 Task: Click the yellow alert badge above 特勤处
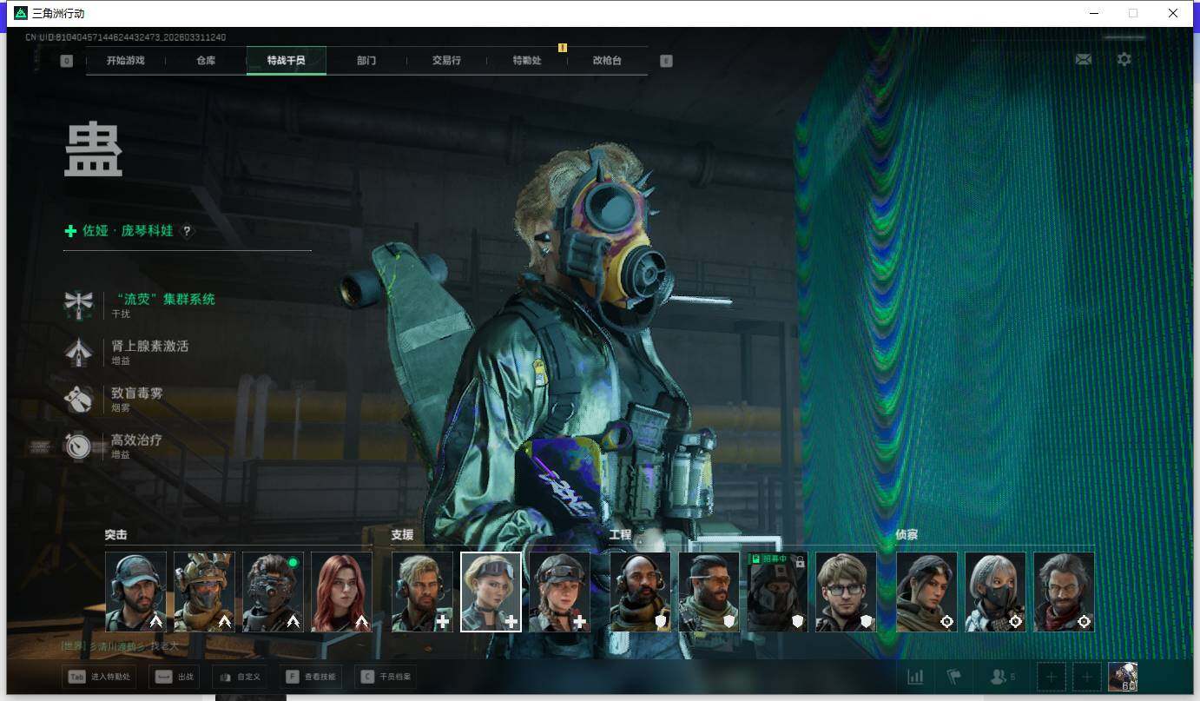click(x=562, y=48)
